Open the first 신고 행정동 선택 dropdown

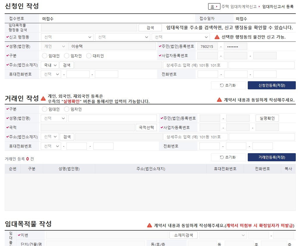pos(67,37)
